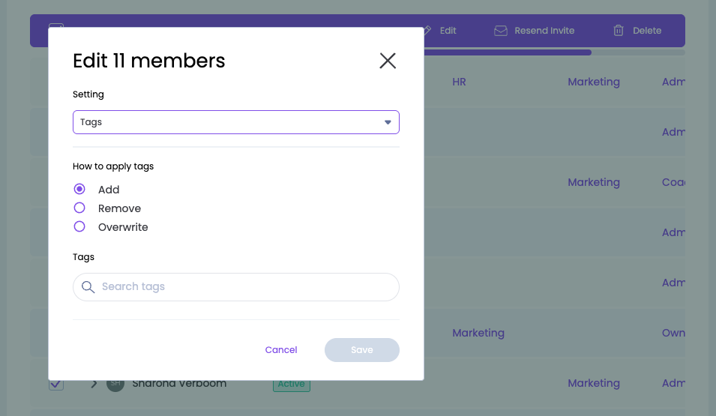Viewport: 716px width, 416px height.
Task: Click the Delete trash can icon
Action: pyautogui.click(x=619, y=31)
